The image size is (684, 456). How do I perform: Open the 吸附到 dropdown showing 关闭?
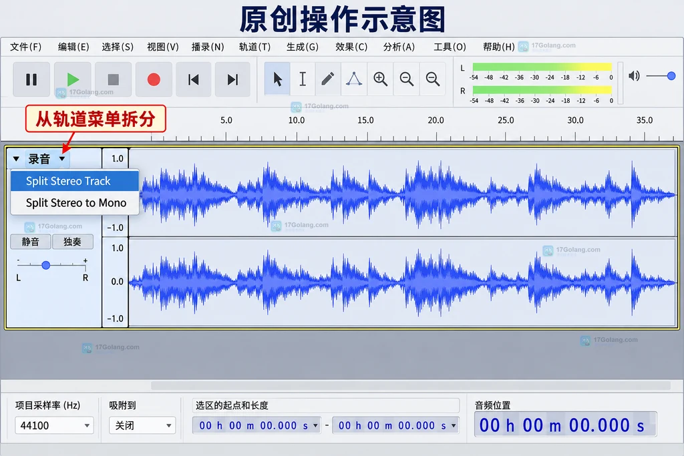coord(142,425)
